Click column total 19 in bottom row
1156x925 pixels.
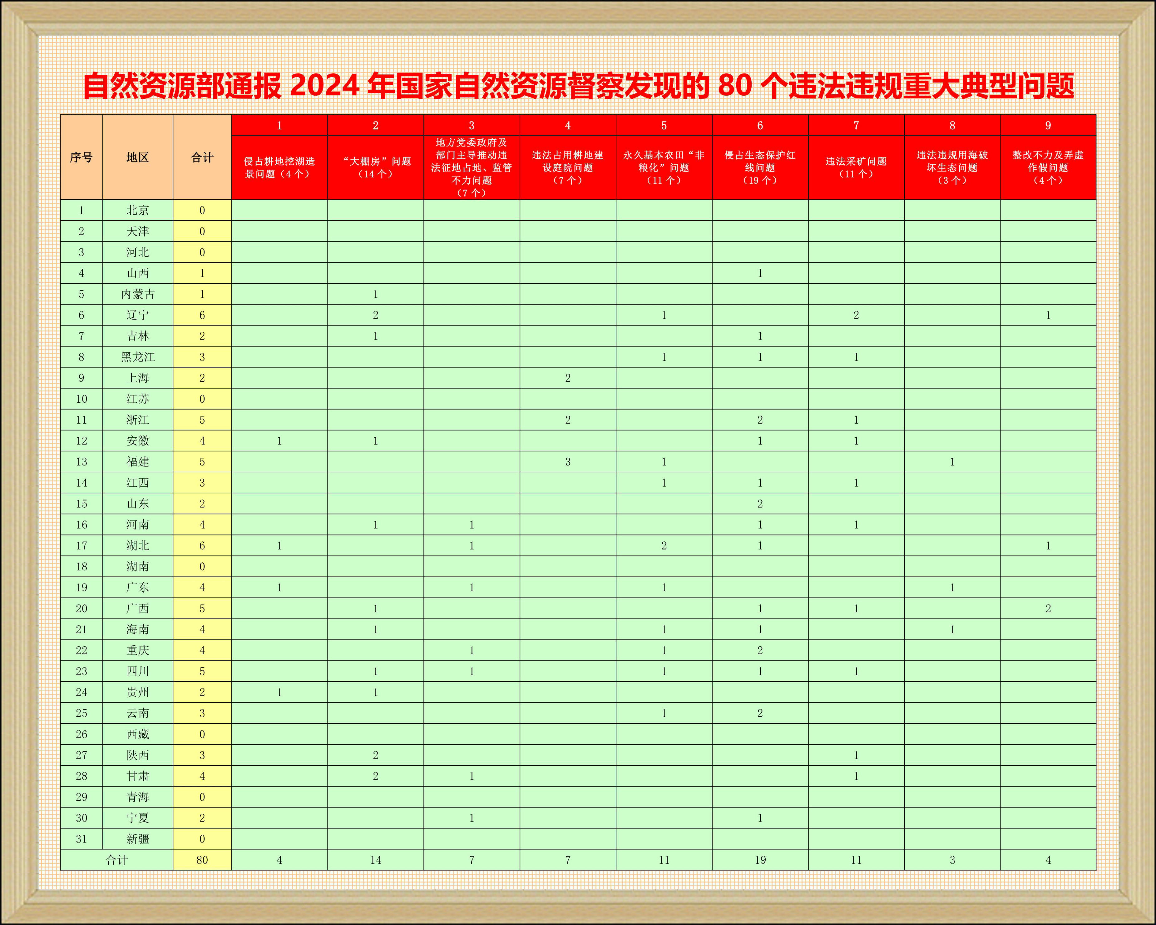point(760,859)
